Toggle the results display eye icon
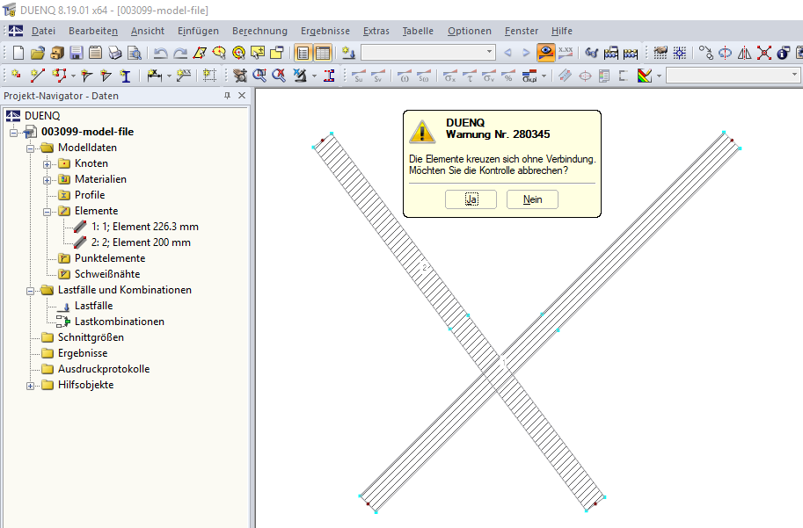Image resolution: width=803 pixels, height=528 pixels. [x=546, y=53]
